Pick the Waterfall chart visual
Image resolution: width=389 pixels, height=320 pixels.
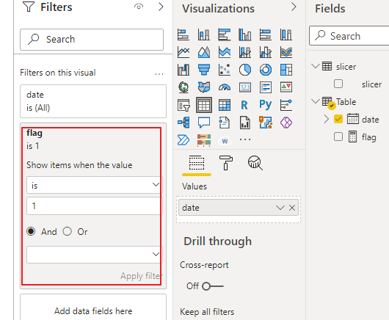pos(183,70)
